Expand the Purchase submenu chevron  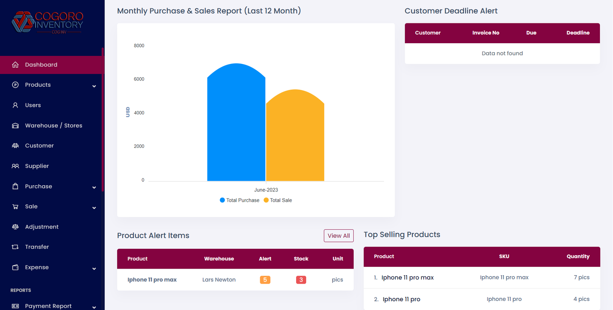[x=94, y=188]
